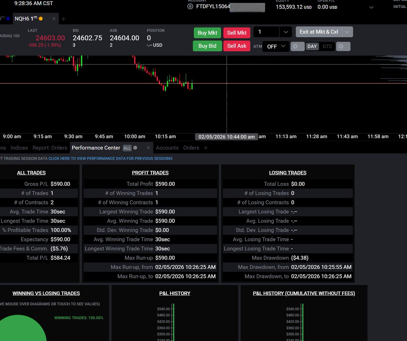Click the WINNING TRADES: 100.00% label
Image resolution: width=407 pixels, height=341 pixels.
click(79, 318)
